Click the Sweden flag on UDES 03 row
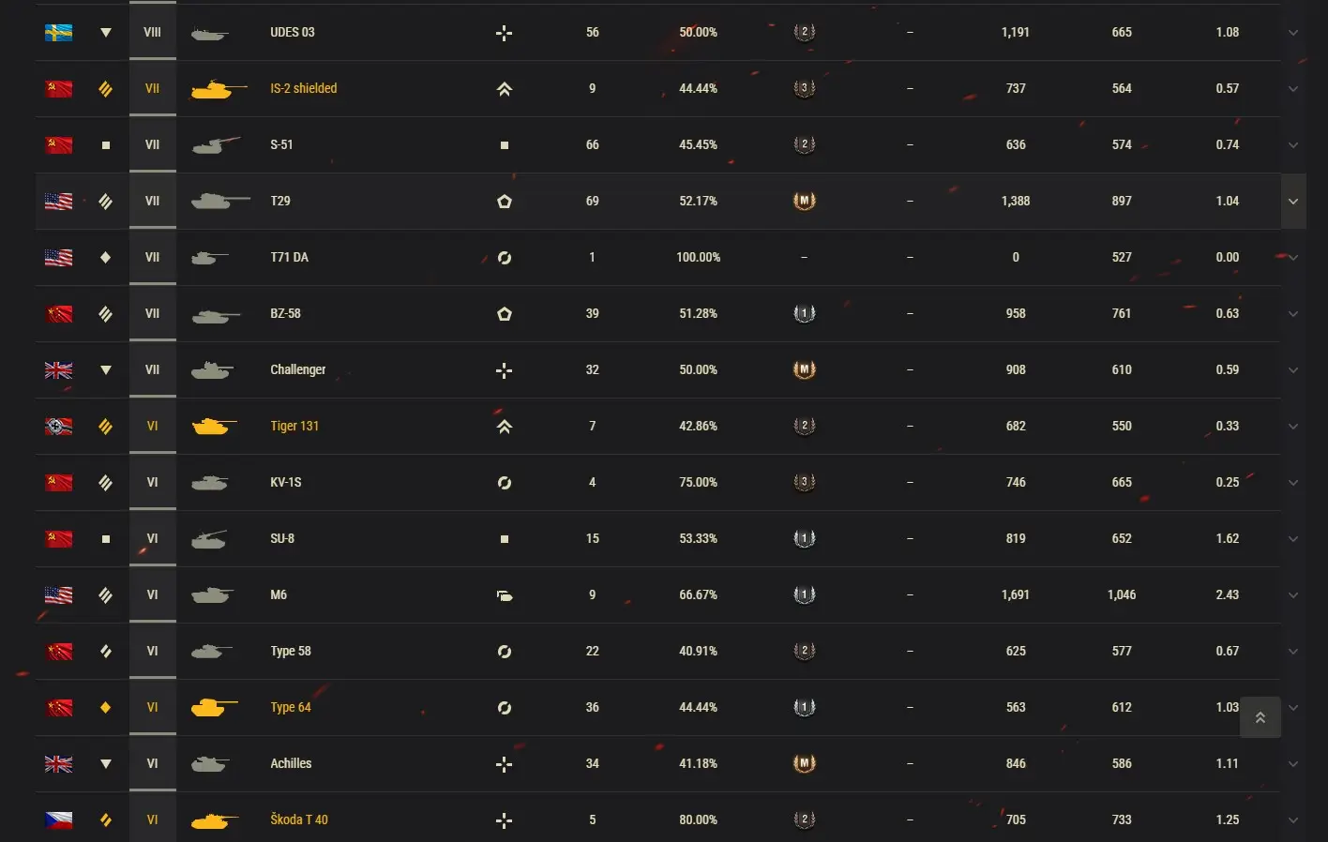The height and width of the screenshot is (842, 1328). pos(58,33)
